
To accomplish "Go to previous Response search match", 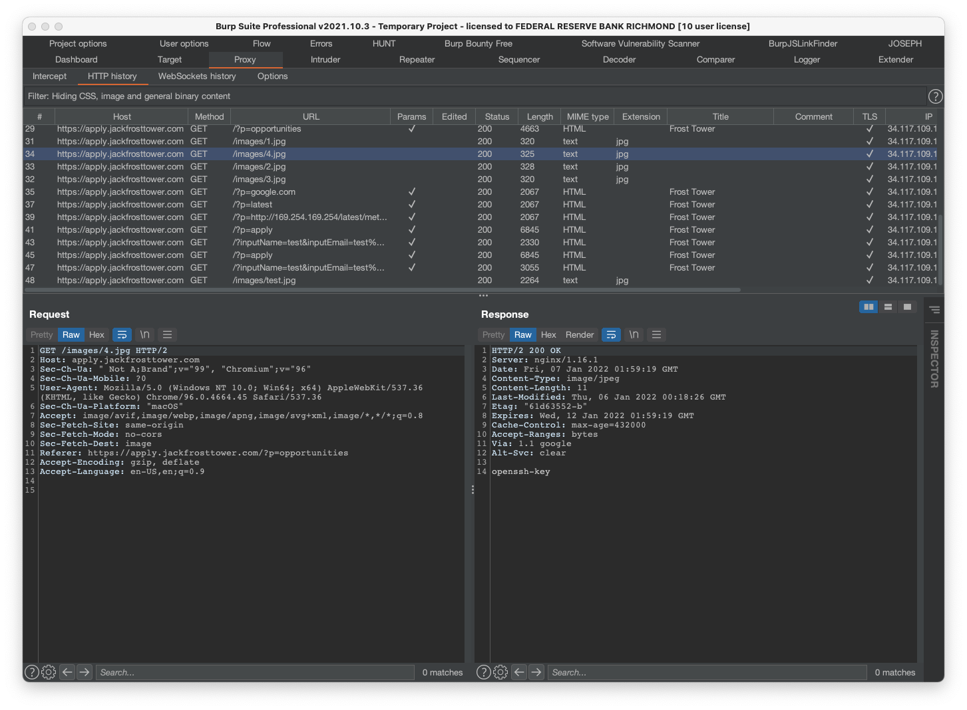I will pyautogui.click(x=519, y=672).
